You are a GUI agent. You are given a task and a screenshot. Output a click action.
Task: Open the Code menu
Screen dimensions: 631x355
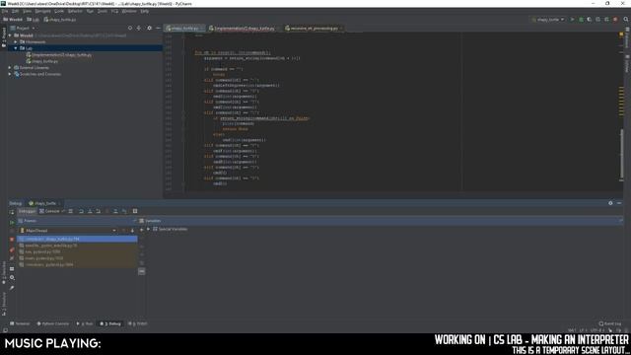coord(59,11)
